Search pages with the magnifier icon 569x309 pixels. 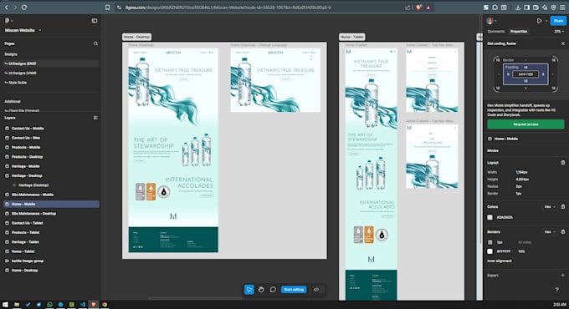tap(95, 43)
